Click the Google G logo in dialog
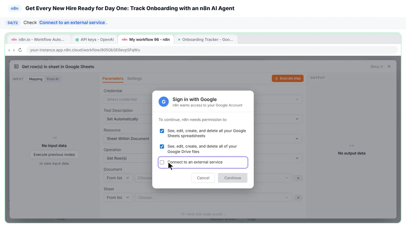406x228 pixels. coord(164,102)
